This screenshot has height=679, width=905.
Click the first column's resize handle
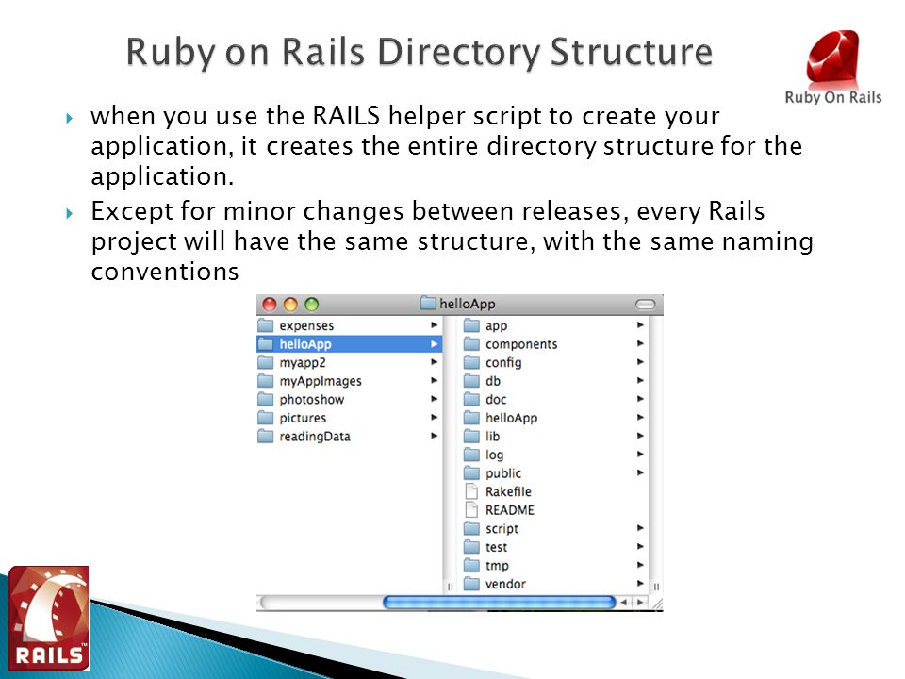point(451,587)
